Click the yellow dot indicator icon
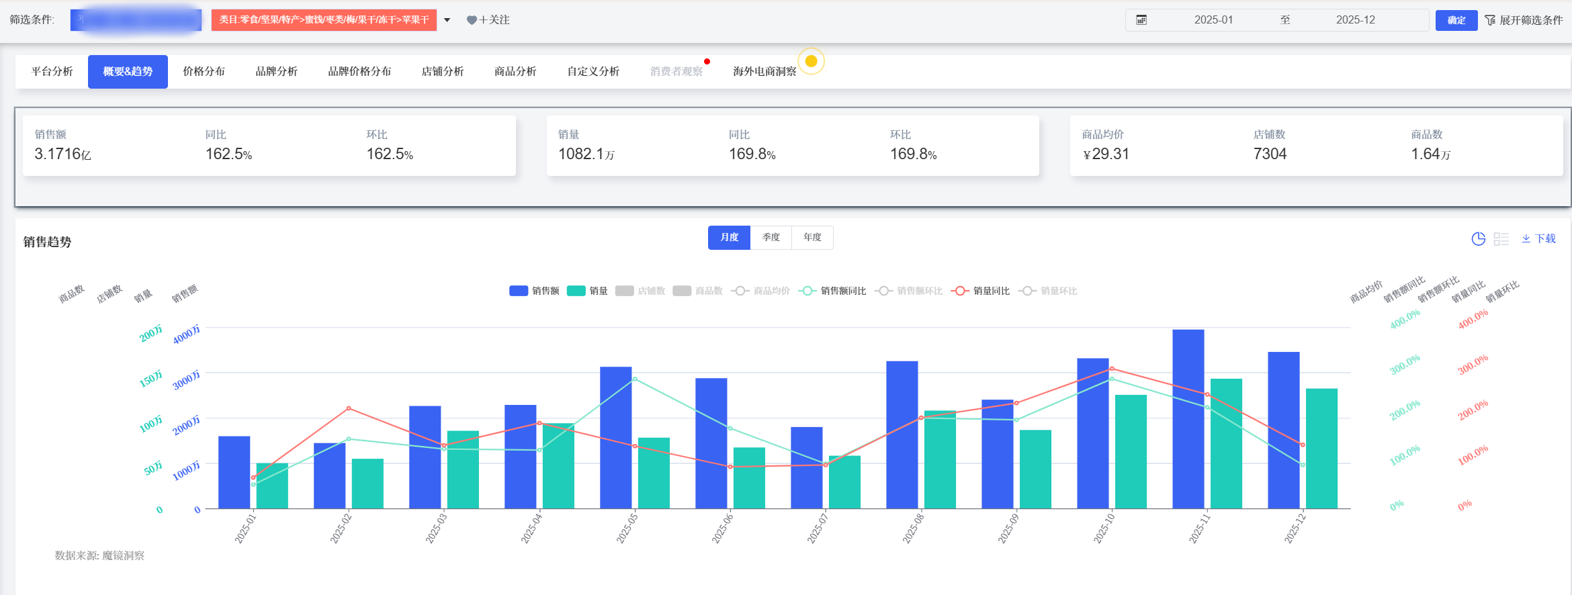Screen dimensions: 1572x595 click(811, 61)
